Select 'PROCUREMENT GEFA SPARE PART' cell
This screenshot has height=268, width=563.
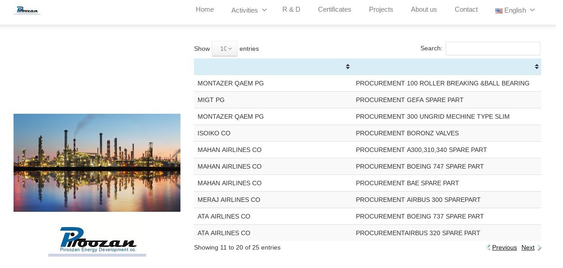447,100
